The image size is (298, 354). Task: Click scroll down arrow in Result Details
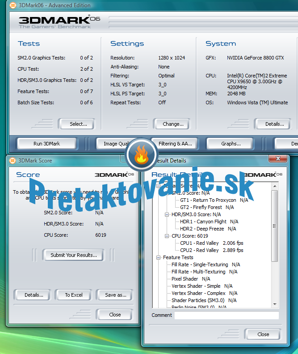(x=275, y=304)
